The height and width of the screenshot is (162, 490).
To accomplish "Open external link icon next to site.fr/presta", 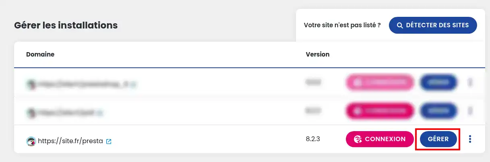I will coord(109,142).
